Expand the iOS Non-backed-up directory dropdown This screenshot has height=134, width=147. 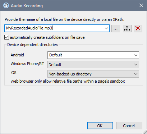[93, 74]
